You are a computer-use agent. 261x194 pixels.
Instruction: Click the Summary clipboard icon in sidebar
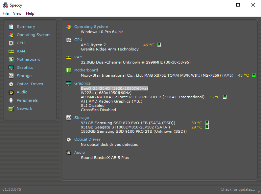click(11, 27)
